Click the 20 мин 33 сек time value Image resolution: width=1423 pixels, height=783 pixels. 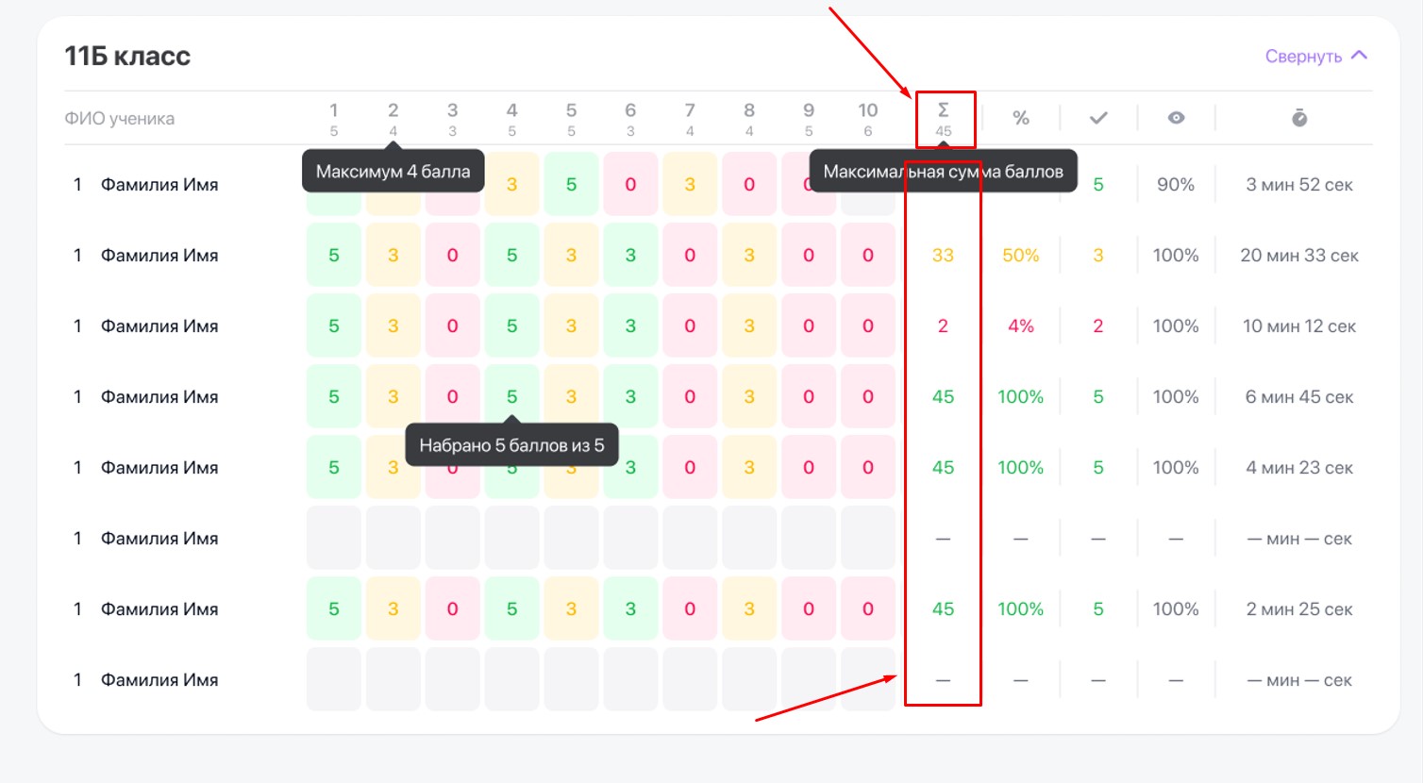coord(1298,256)
